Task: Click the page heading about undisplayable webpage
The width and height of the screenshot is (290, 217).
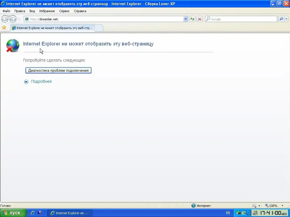Action: [x=88, y=44]
